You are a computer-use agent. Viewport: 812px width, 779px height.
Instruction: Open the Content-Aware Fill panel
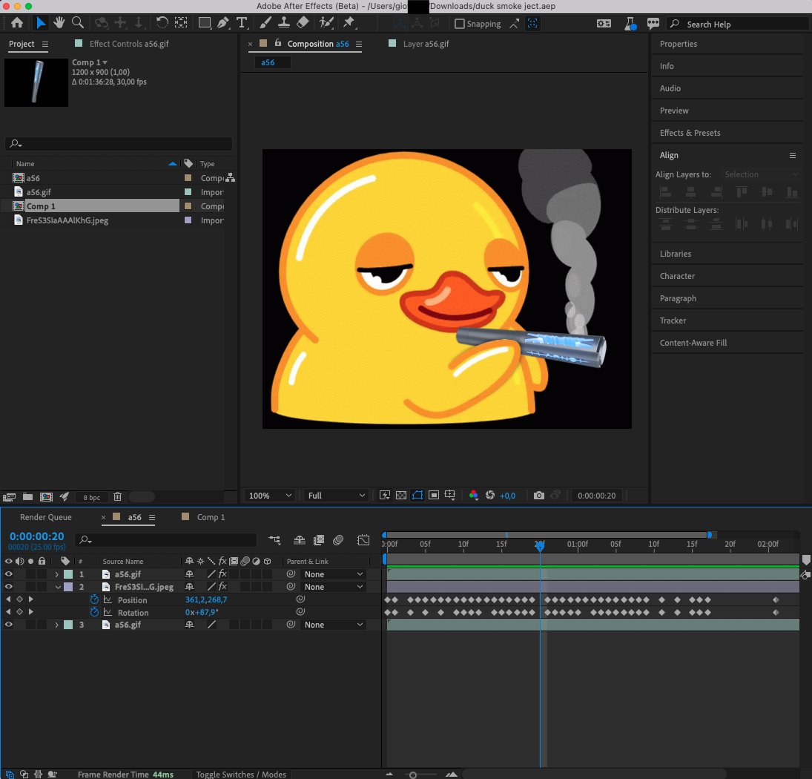(x=693, y=343)
